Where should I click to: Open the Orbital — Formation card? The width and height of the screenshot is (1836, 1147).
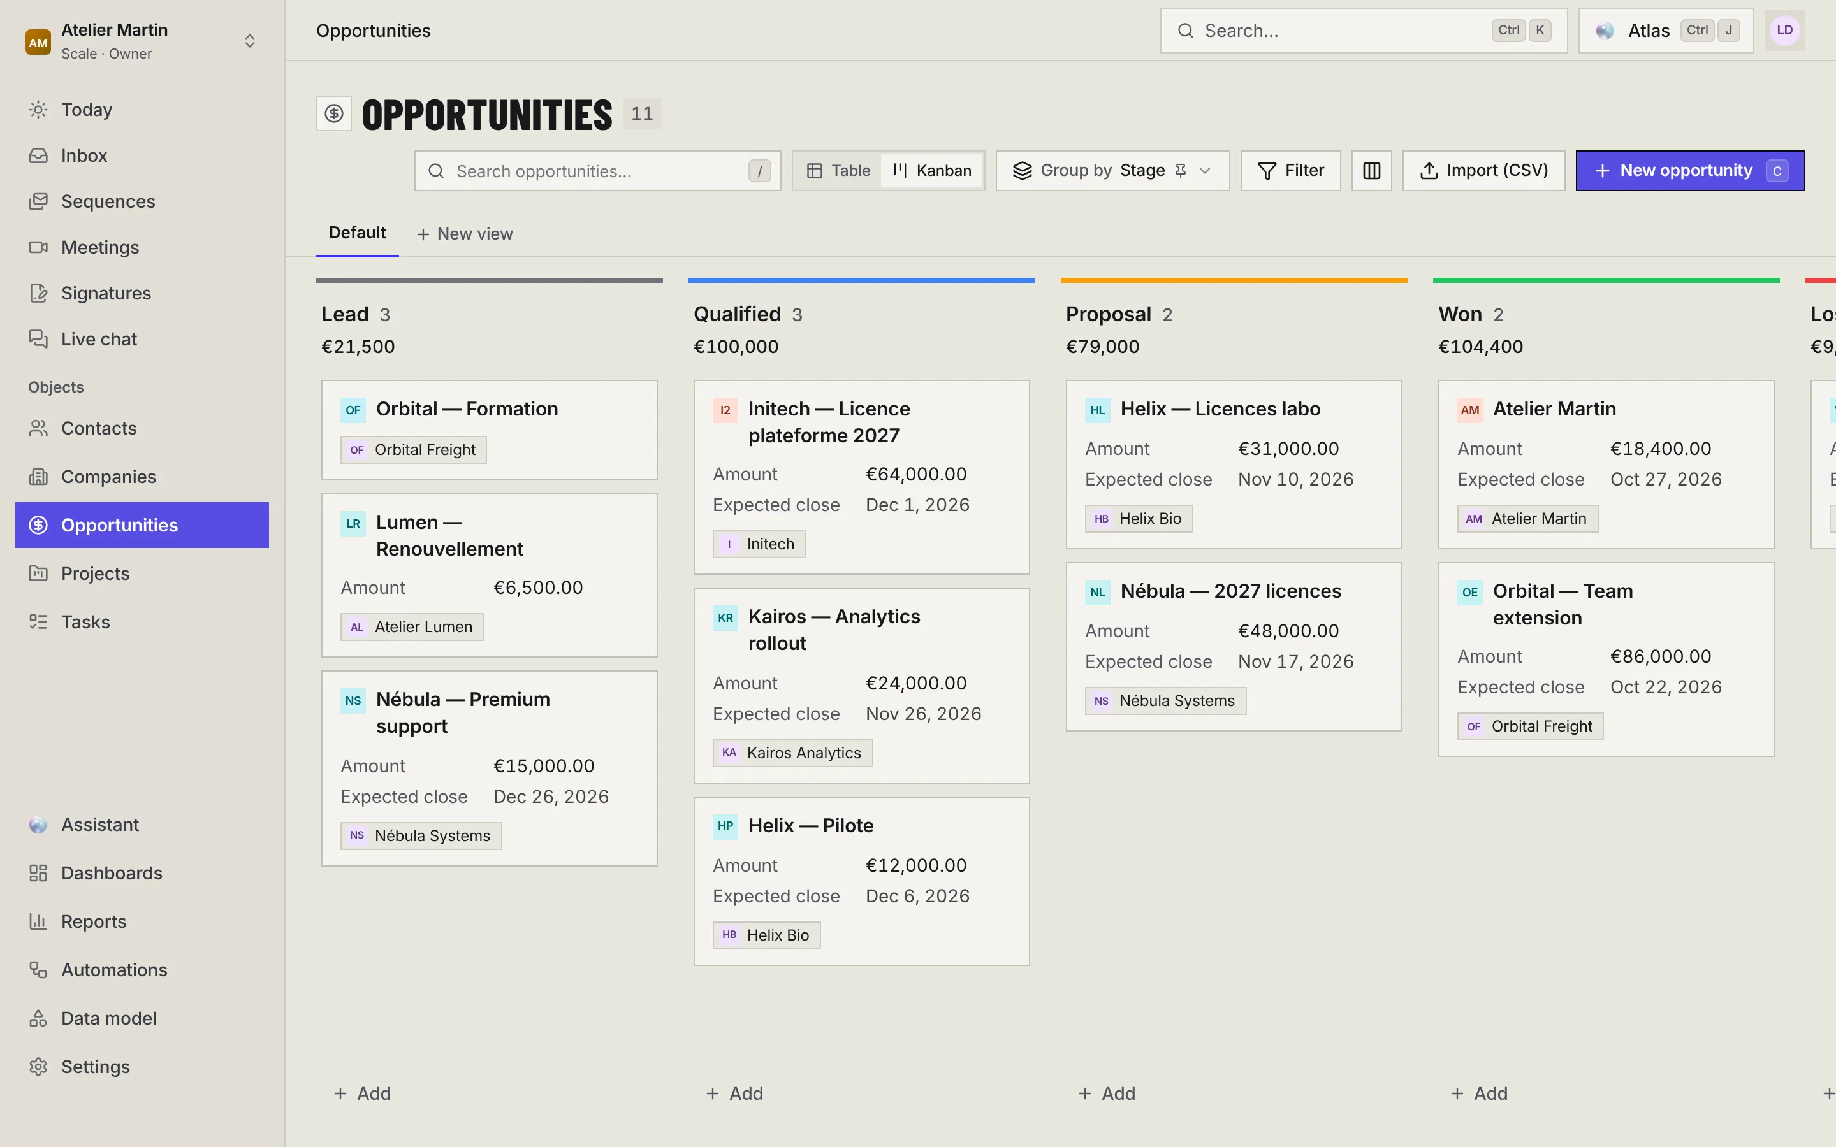(x=490, y=429)
